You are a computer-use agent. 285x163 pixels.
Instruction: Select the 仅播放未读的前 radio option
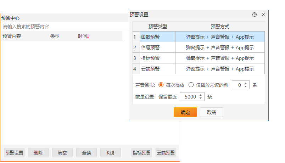point(191,85)
